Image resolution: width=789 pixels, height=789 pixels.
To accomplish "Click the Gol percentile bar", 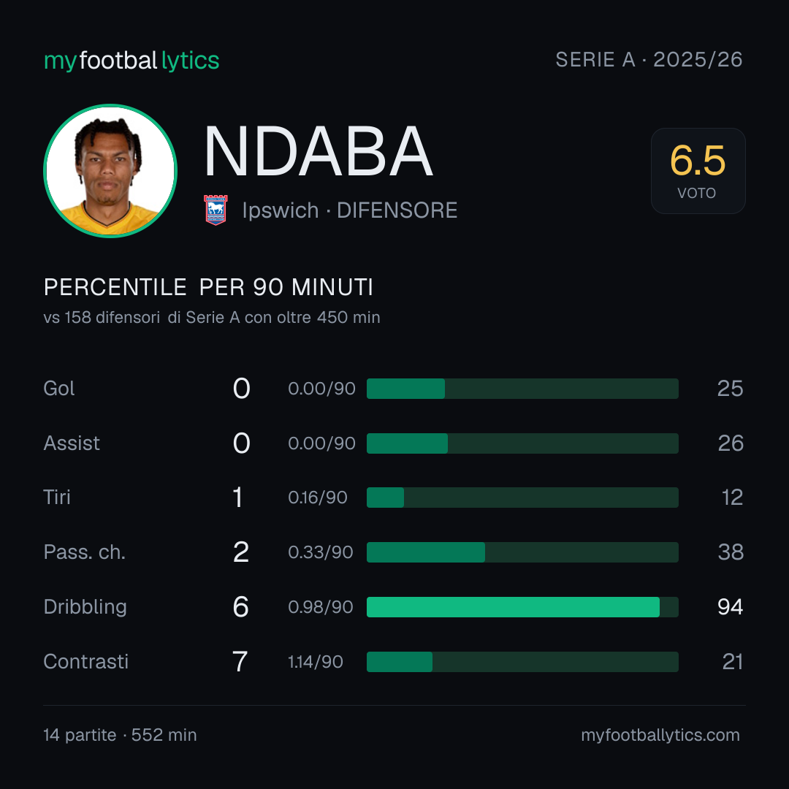I will [x=522, y=389].
